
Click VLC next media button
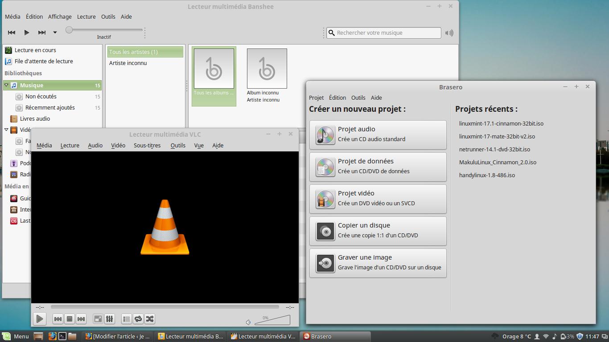click(81, 319)
